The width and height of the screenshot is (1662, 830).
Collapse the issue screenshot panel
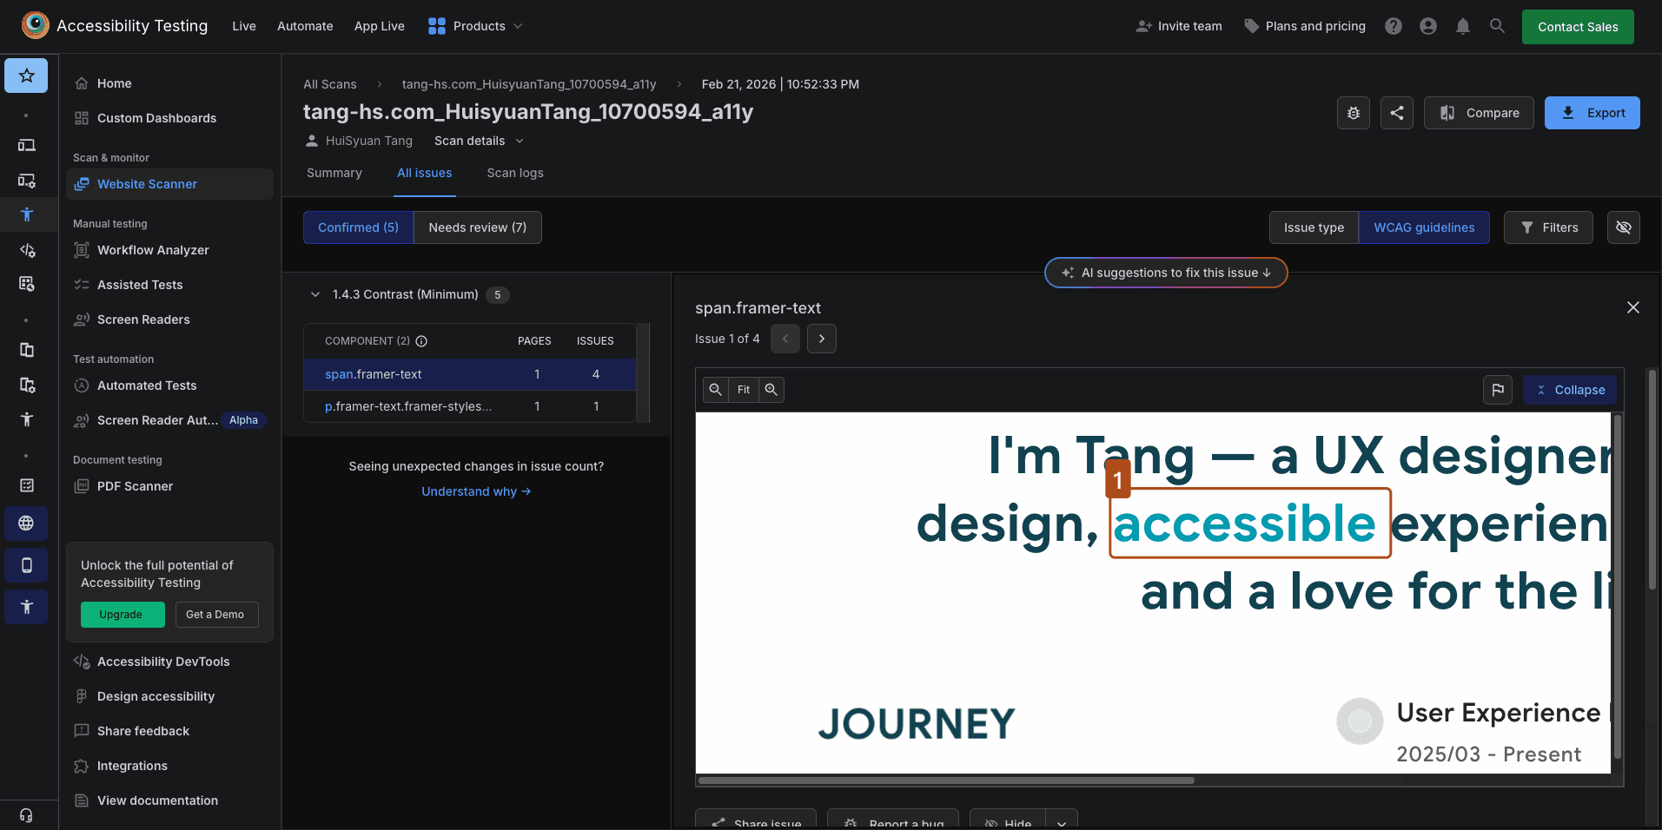tap(1570, 390)
